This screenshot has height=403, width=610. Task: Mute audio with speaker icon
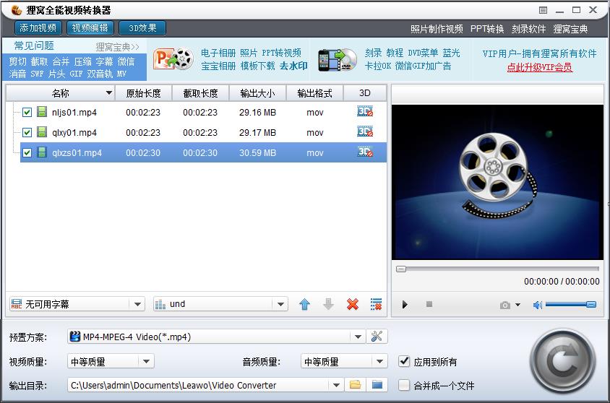(x=537, y=305)
